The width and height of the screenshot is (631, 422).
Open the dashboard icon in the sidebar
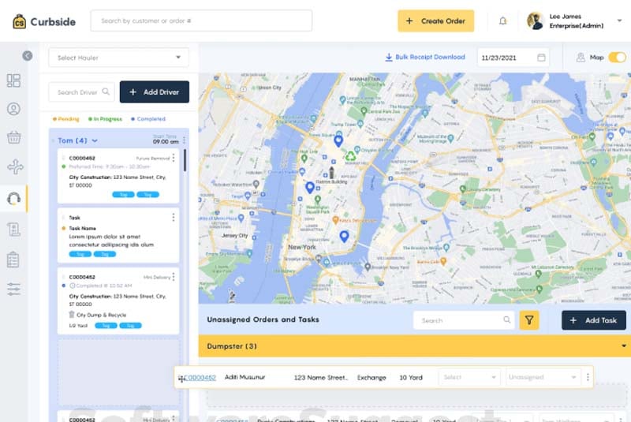[13, 80]
